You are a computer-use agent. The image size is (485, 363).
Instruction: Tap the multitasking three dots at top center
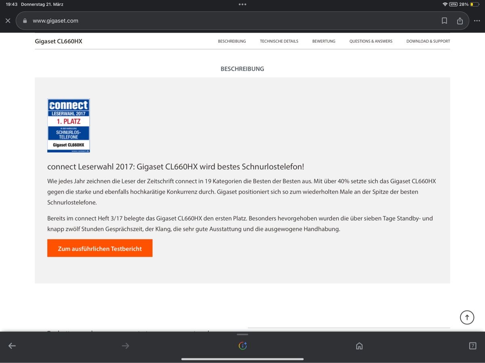pos(242,4)
